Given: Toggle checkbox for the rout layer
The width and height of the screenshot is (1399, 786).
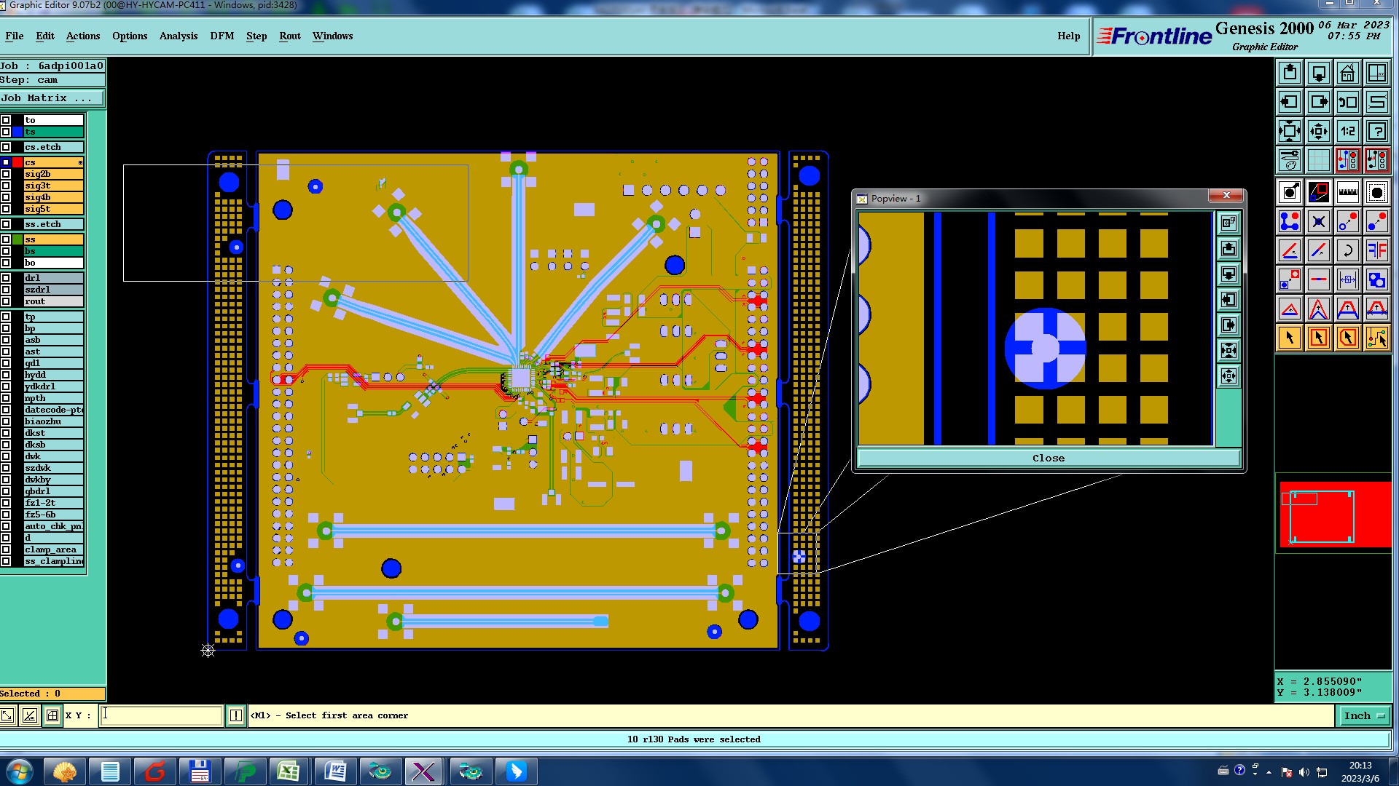Looking at the screenshot, I should click(6, 301).
